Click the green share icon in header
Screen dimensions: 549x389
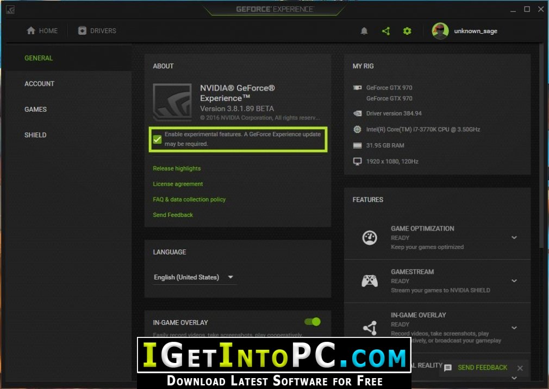[386, 31]
